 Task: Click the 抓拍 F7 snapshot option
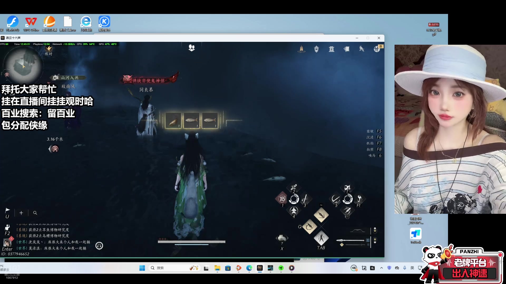click(x=374, y=143)
